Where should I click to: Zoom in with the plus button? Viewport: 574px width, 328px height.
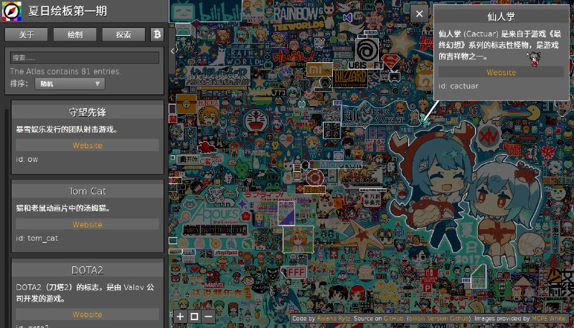pyautogui.click(x=180, y=316)
